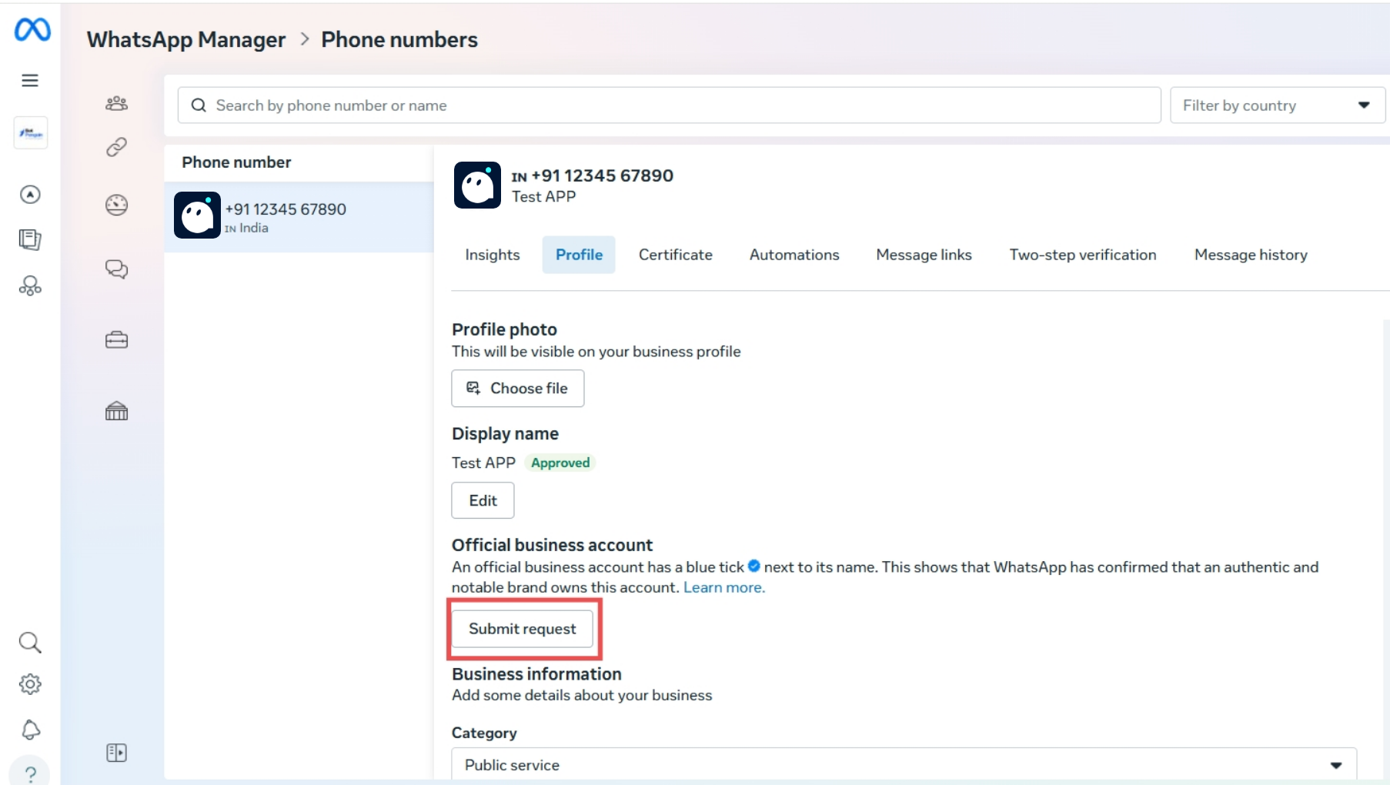The image size is (1390, 785).
Task: Open the chat bubbles icon in sidebar
Action: [117, 269]
